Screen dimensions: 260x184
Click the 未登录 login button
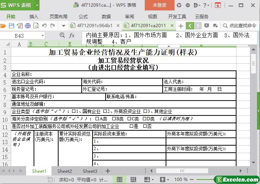pyautogui.click(x=160, y=5)
